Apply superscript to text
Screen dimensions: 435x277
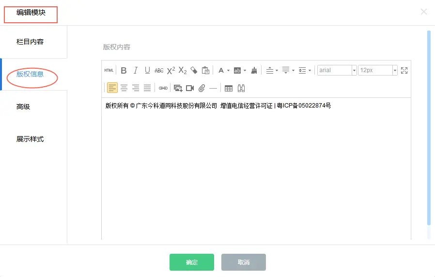(171, 70)
